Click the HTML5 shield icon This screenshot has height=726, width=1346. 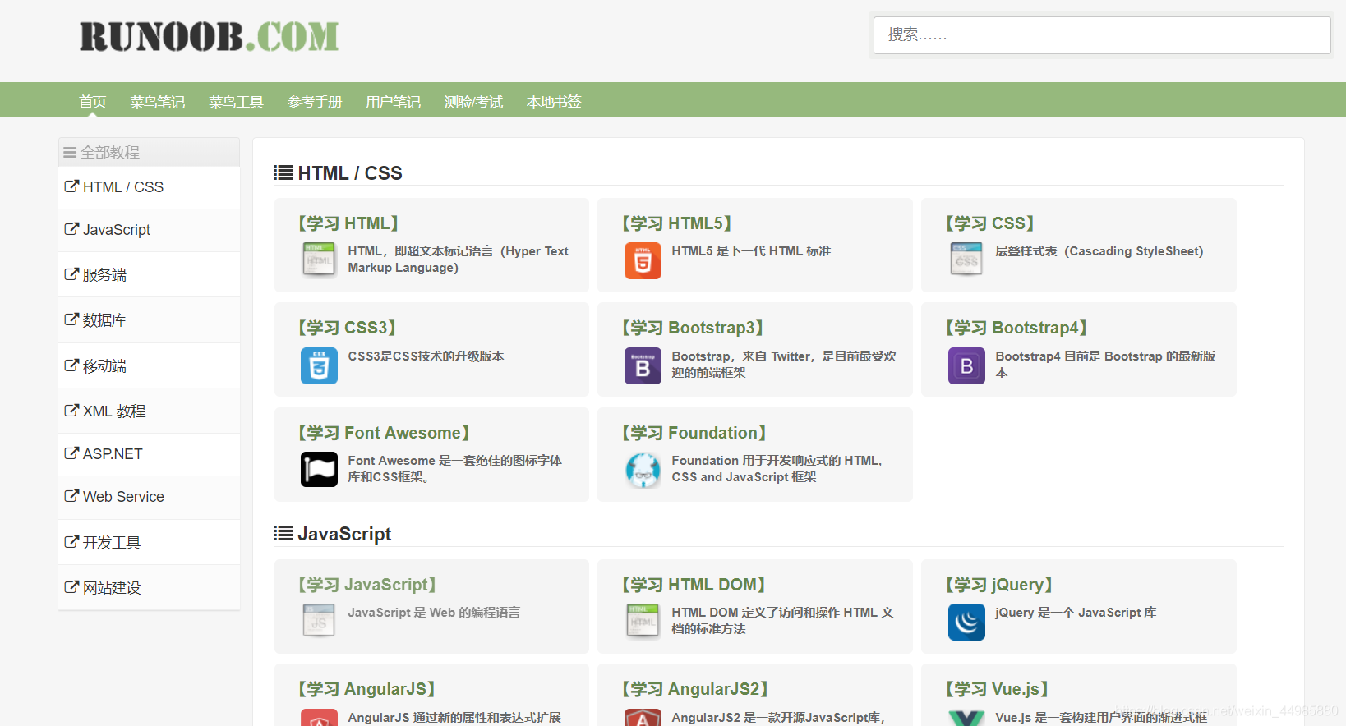click(643, 260)
